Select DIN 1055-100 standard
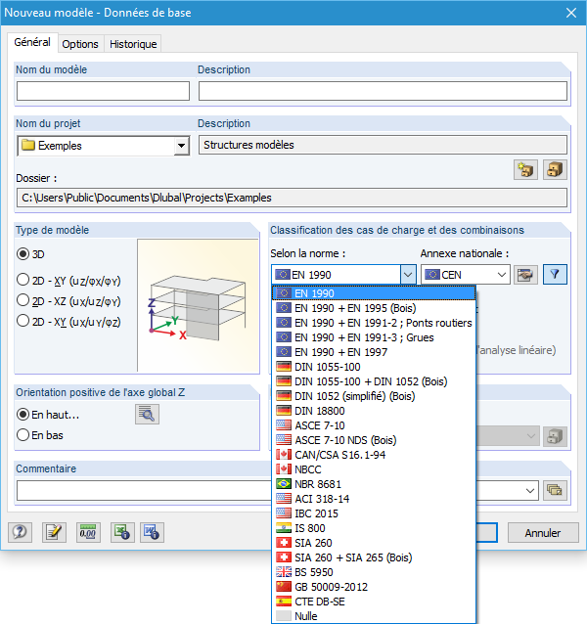Image resolution: width=587 pixels, height=624 pixels. click(374, 367)
